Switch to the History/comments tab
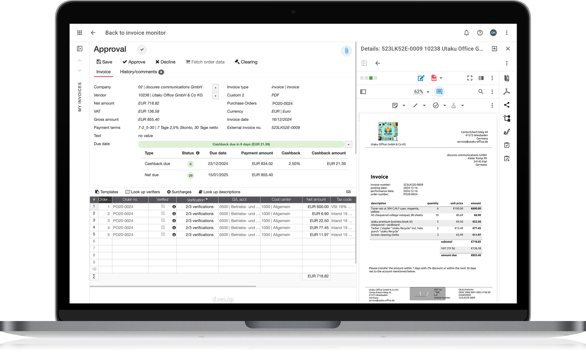The width and height of the screenshot is (586, 354). [x=139, y=72]
